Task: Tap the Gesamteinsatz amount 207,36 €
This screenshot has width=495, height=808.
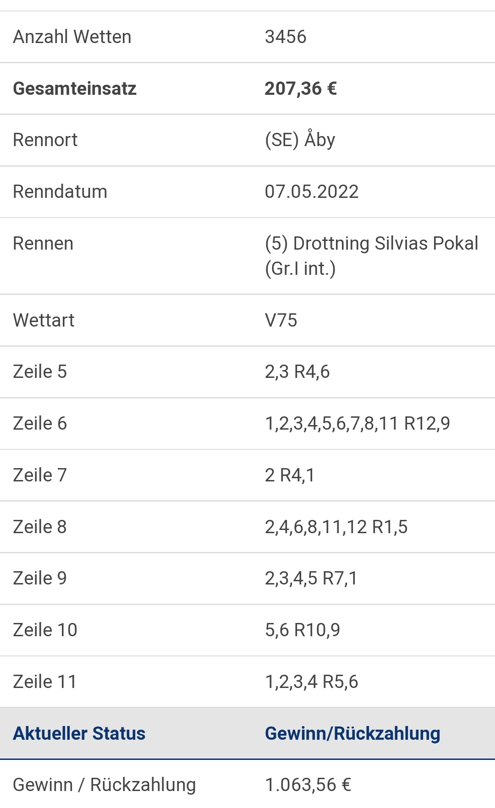Action: [301, 88]
